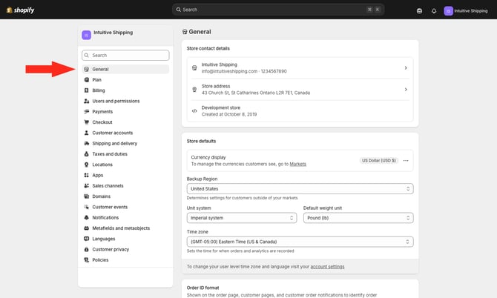Follow the account settings link
Viewport: 497px width, 298px height.
(x=327, y=267)
